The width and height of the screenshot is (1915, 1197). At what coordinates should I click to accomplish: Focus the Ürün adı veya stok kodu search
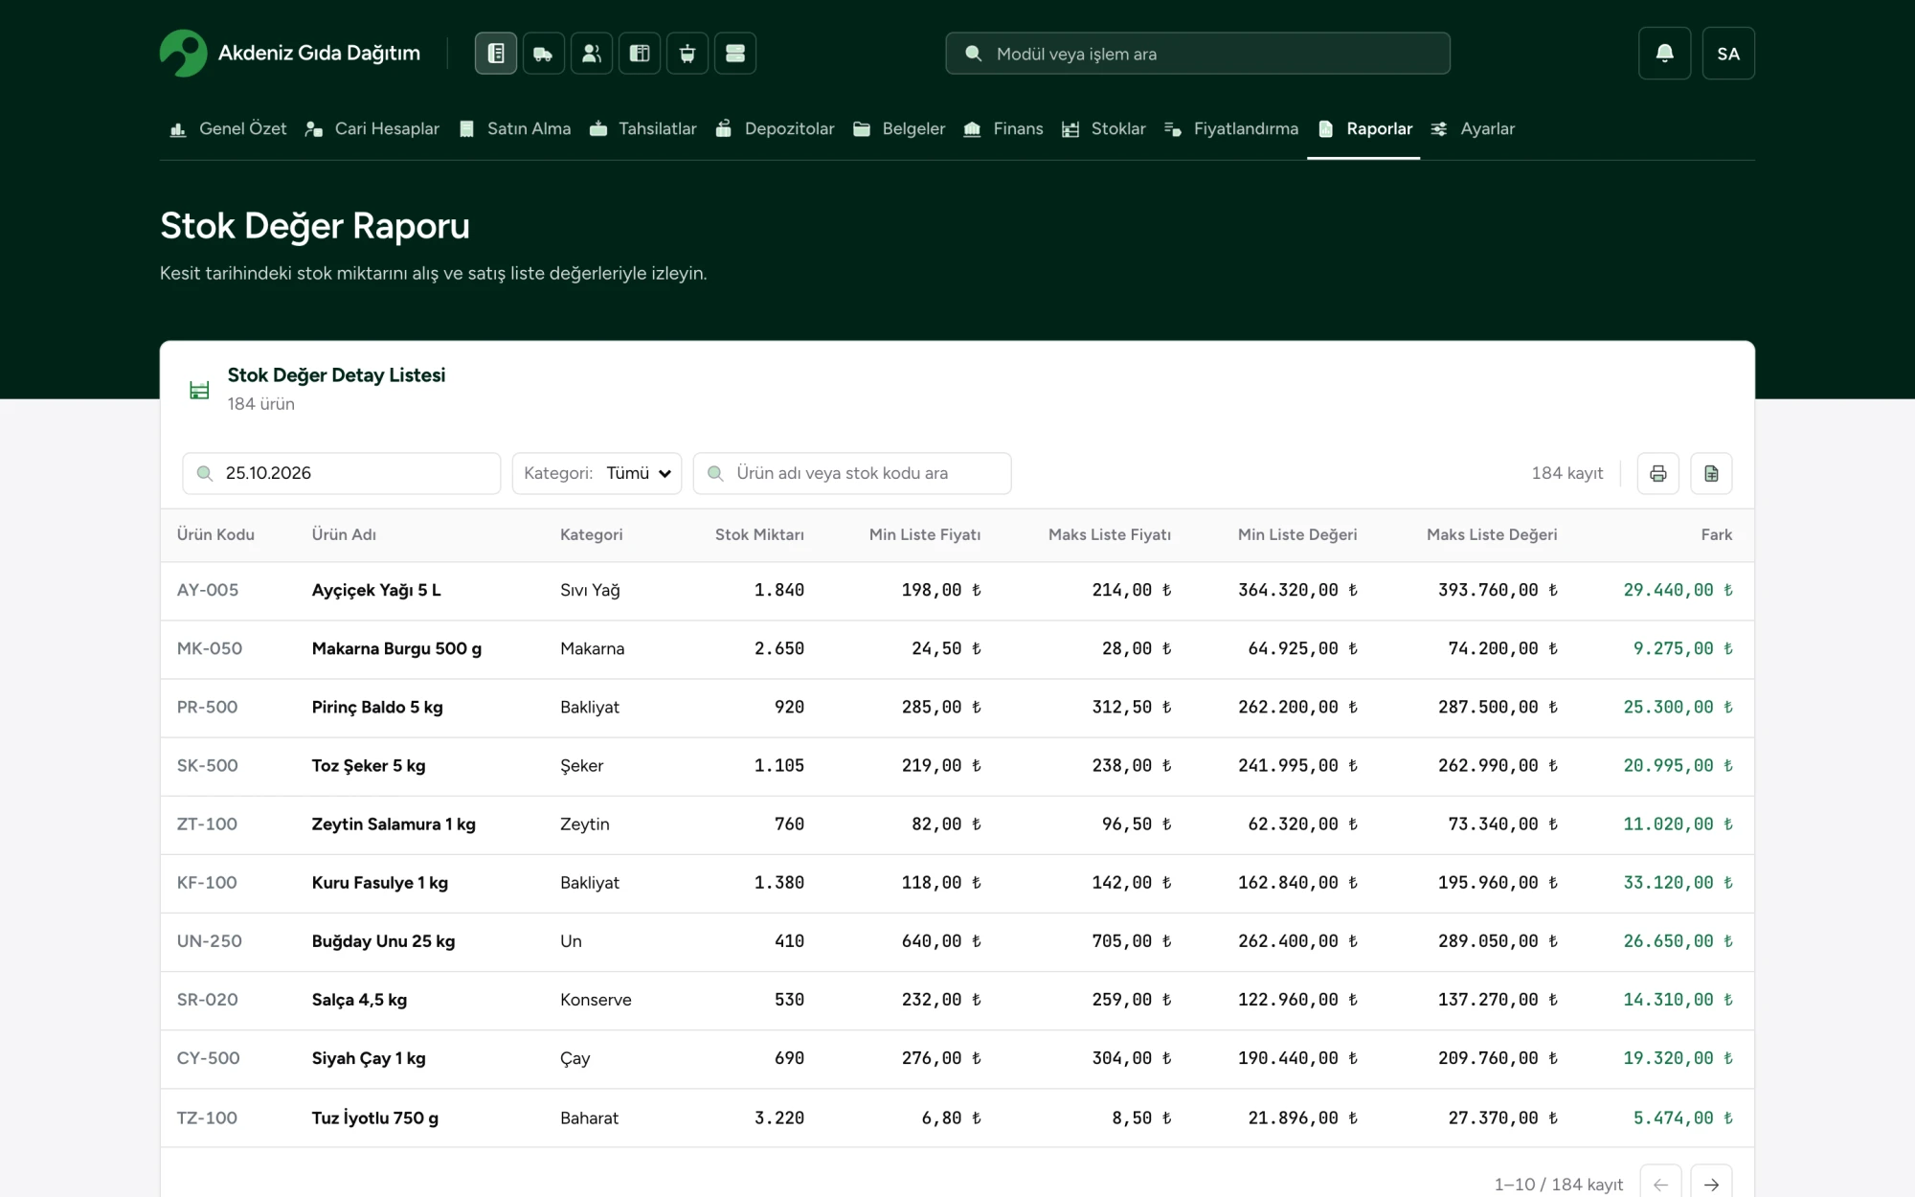coord(852,473)
